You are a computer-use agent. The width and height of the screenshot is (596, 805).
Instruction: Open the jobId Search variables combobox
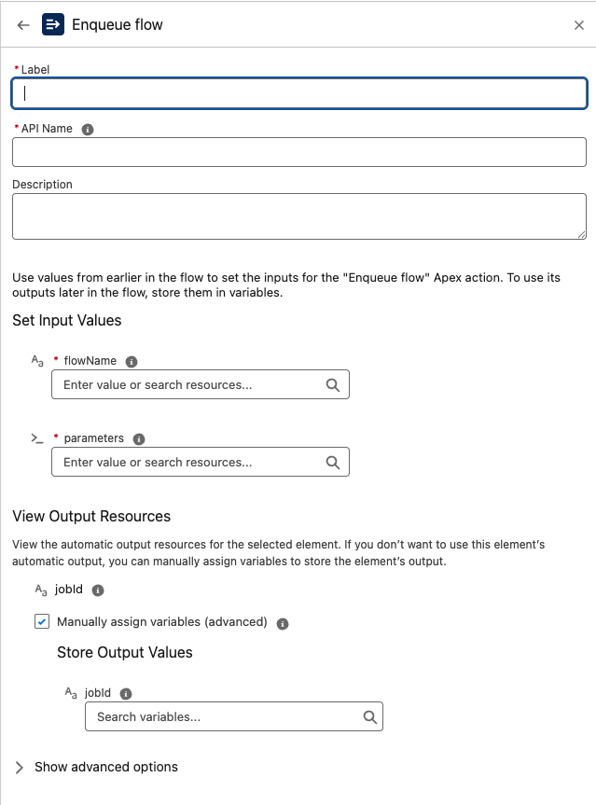(x=224, y=716)
